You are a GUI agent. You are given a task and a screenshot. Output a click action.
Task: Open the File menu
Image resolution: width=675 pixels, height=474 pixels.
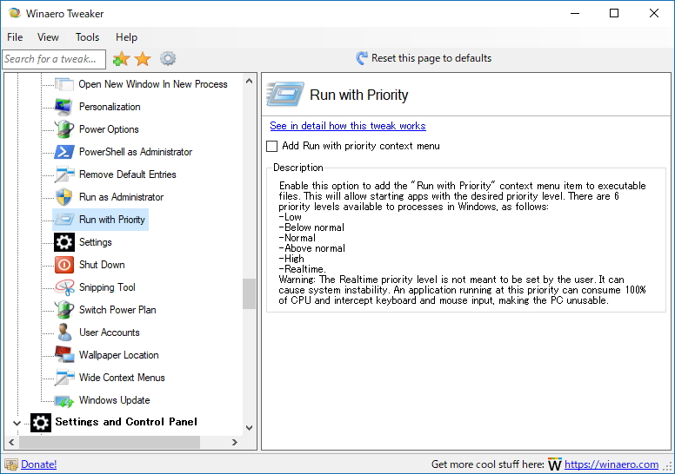(x=15, y=37)
